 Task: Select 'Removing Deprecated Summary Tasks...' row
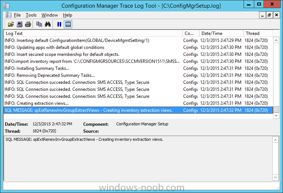(138, 75)
